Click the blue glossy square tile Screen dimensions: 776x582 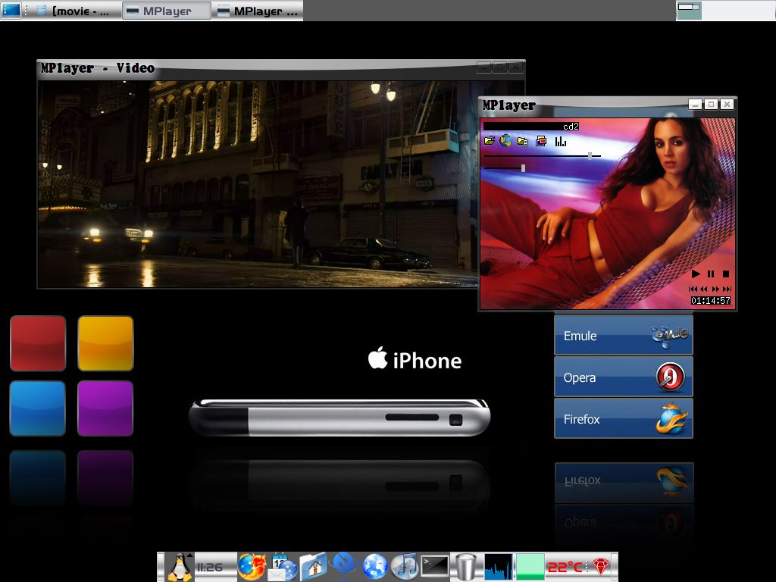38,408
